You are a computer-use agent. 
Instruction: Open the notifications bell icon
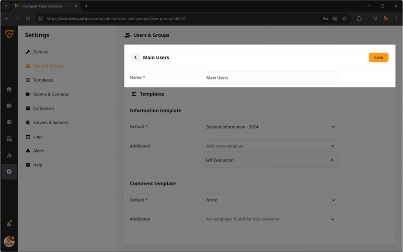(x=9, y=224)
